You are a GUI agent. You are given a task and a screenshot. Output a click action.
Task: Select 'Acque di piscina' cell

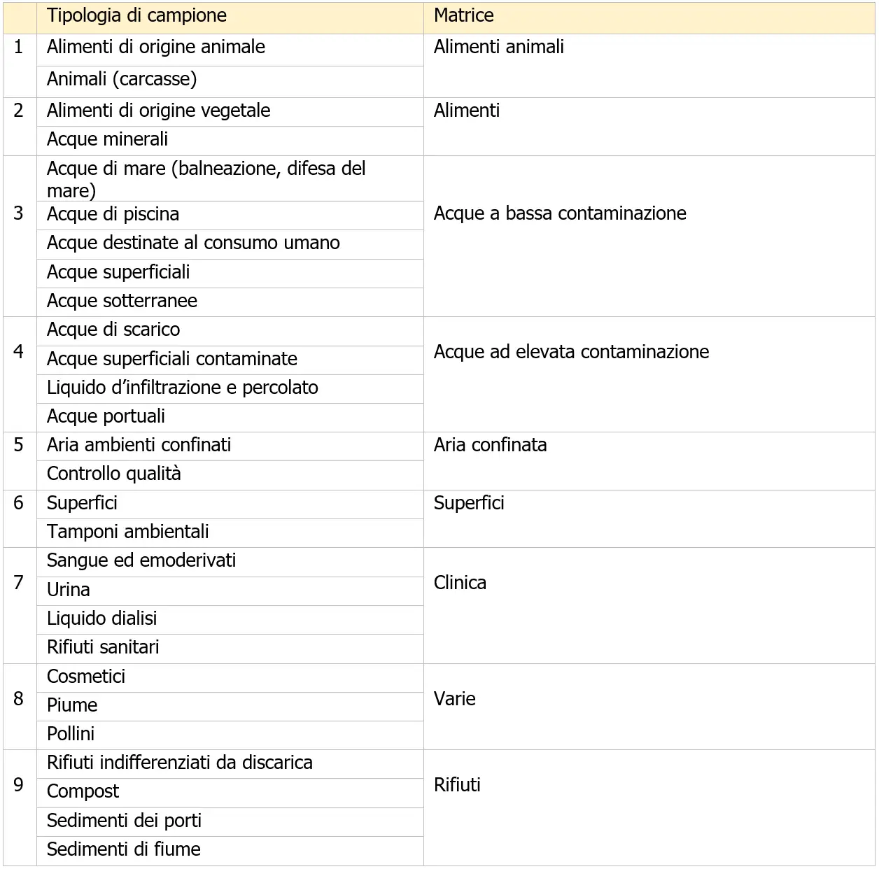[x=230, y=216]
